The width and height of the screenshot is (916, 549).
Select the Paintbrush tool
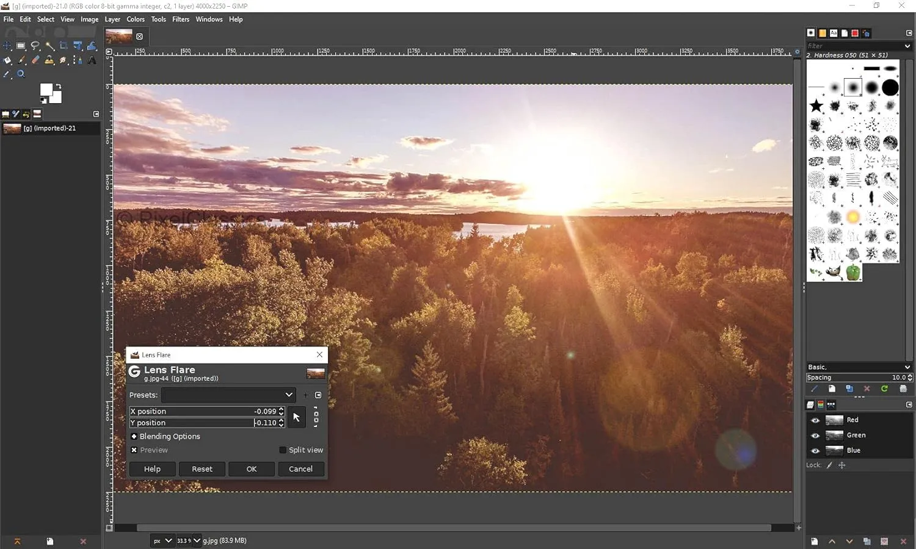pyautogui.click(x=21, y=60)
